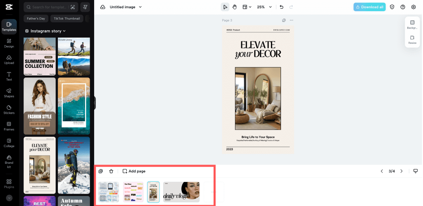
Task: Duplicate the selected page in page bar
Action: pyautogui.click(x=101, y=171)
